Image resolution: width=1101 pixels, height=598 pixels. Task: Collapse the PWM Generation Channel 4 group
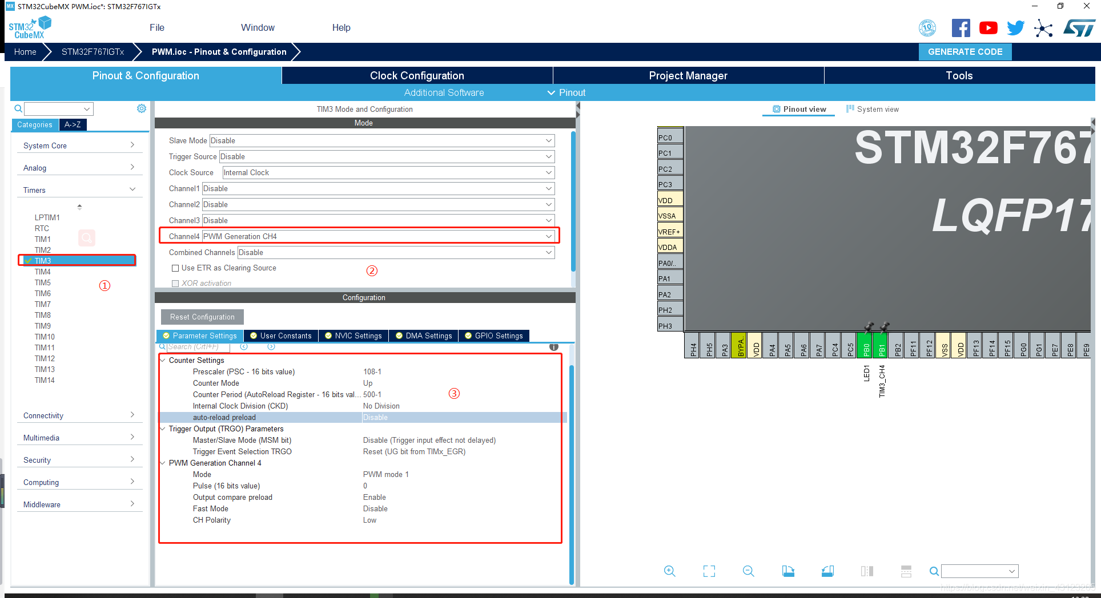click(x=163, y=463)
